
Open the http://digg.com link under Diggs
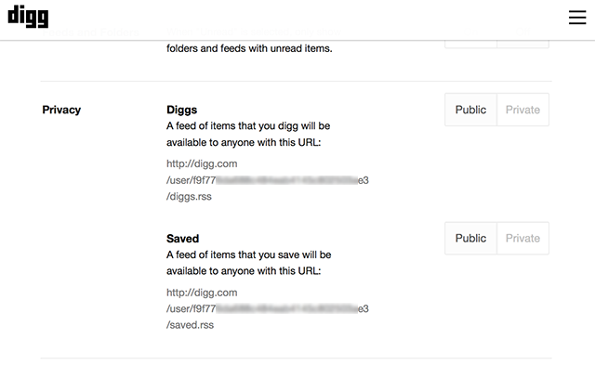click(x=202, y=163)
